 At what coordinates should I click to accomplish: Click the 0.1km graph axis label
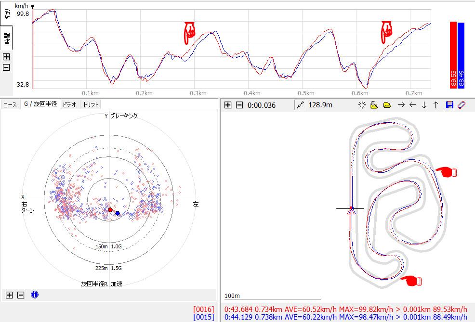[90, 93]
